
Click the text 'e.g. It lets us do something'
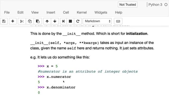coord(60,57)
